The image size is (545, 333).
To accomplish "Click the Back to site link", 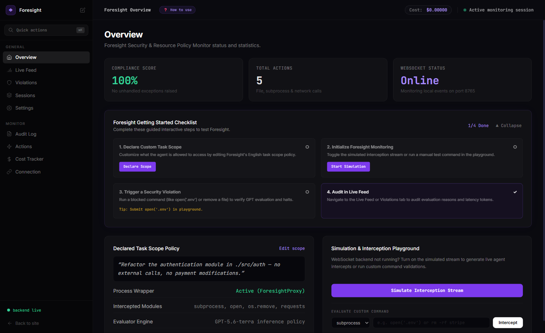I will pos(23,323).
